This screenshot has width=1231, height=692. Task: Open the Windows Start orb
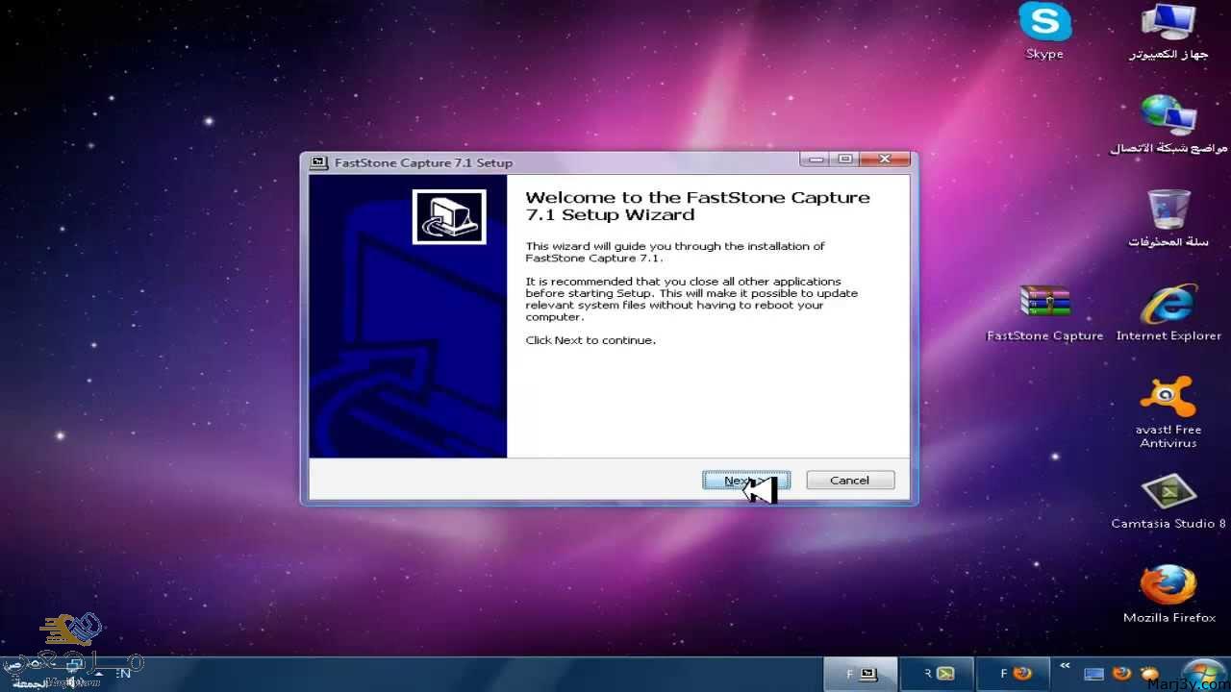coord(1204,674)
